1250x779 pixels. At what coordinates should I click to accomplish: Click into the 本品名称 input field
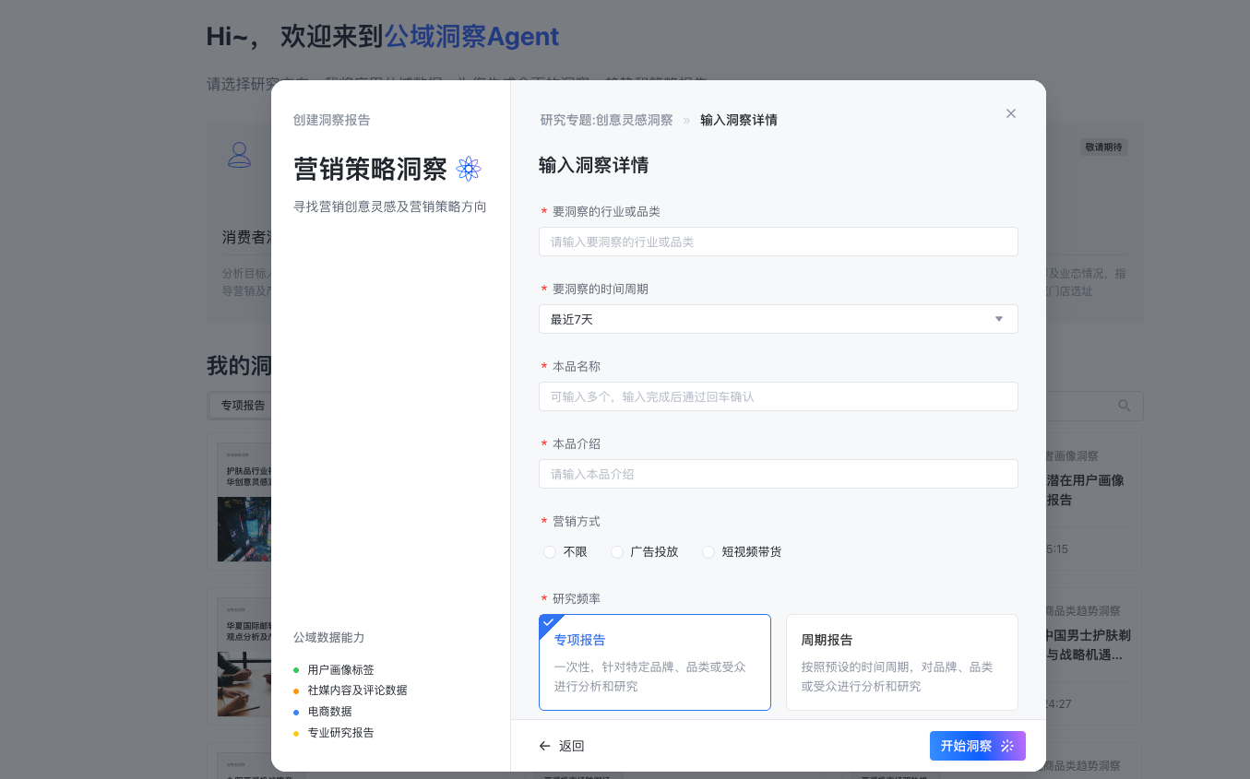click(778, 396)
